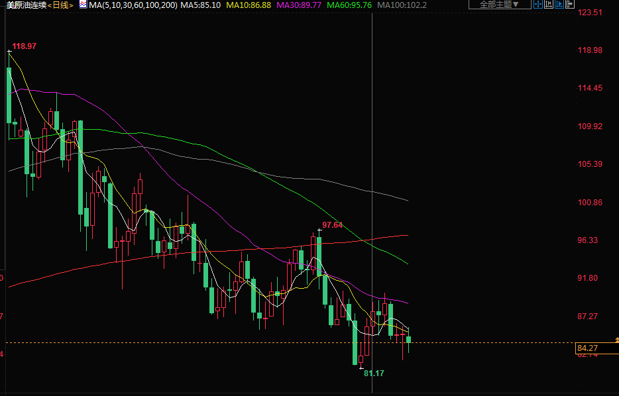Click the orange double-arrow marker on price axis

[x=616, y=339]
